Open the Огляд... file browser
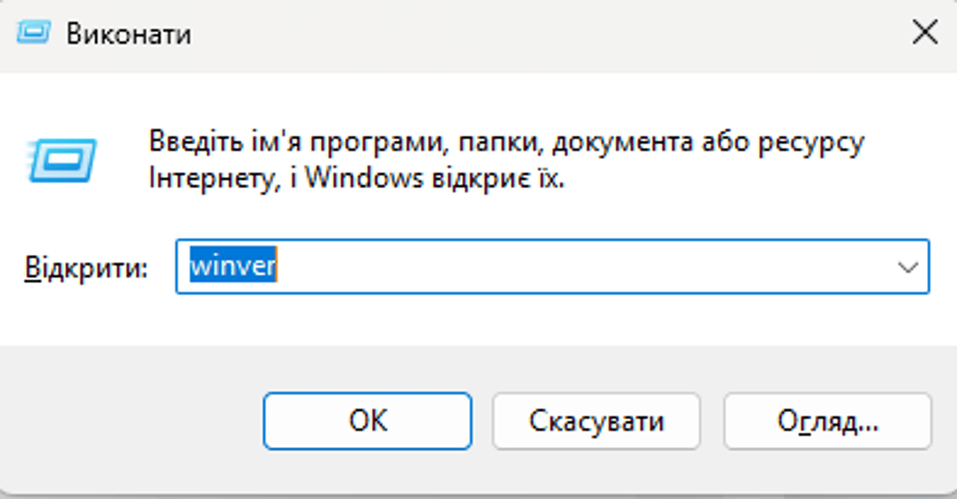This screenshot has height=499, width=957. pyautogui.click(x=827, y=421)
